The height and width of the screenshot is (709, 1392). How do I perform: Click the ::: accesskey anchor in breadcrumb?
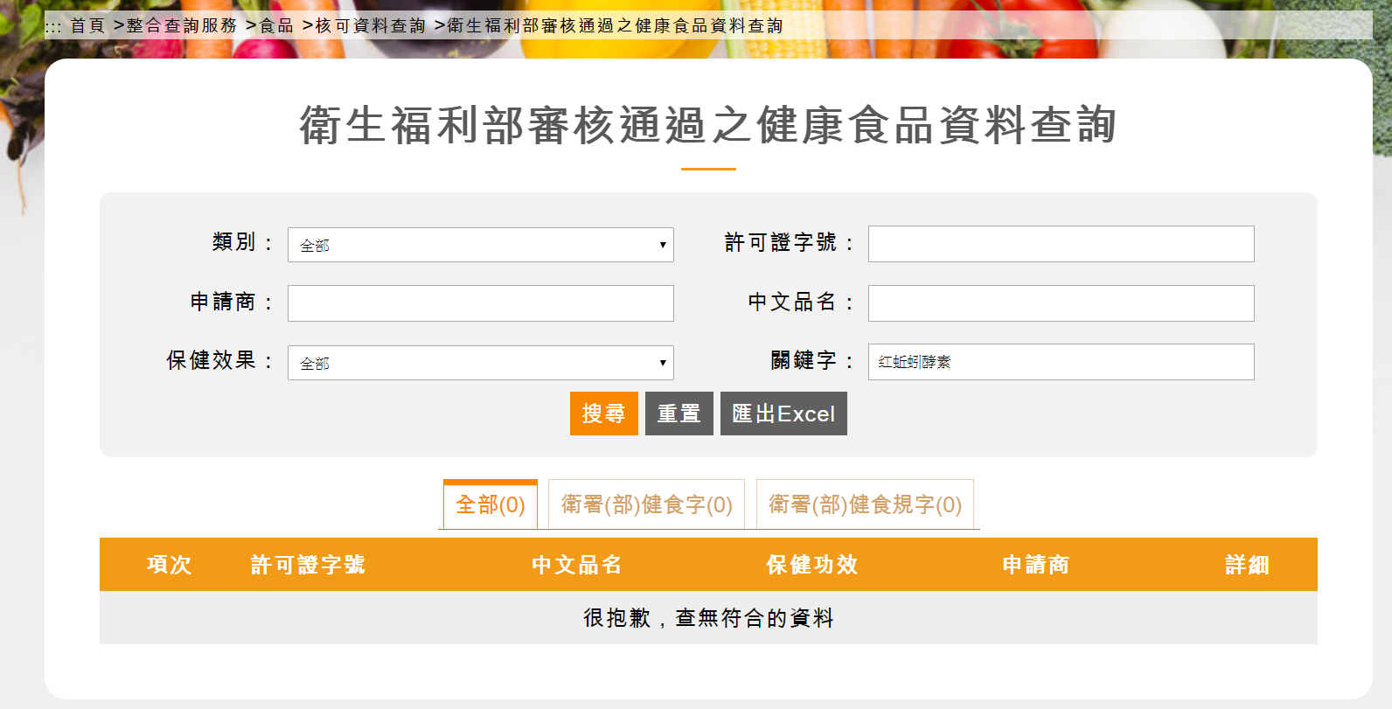[53, 26]
